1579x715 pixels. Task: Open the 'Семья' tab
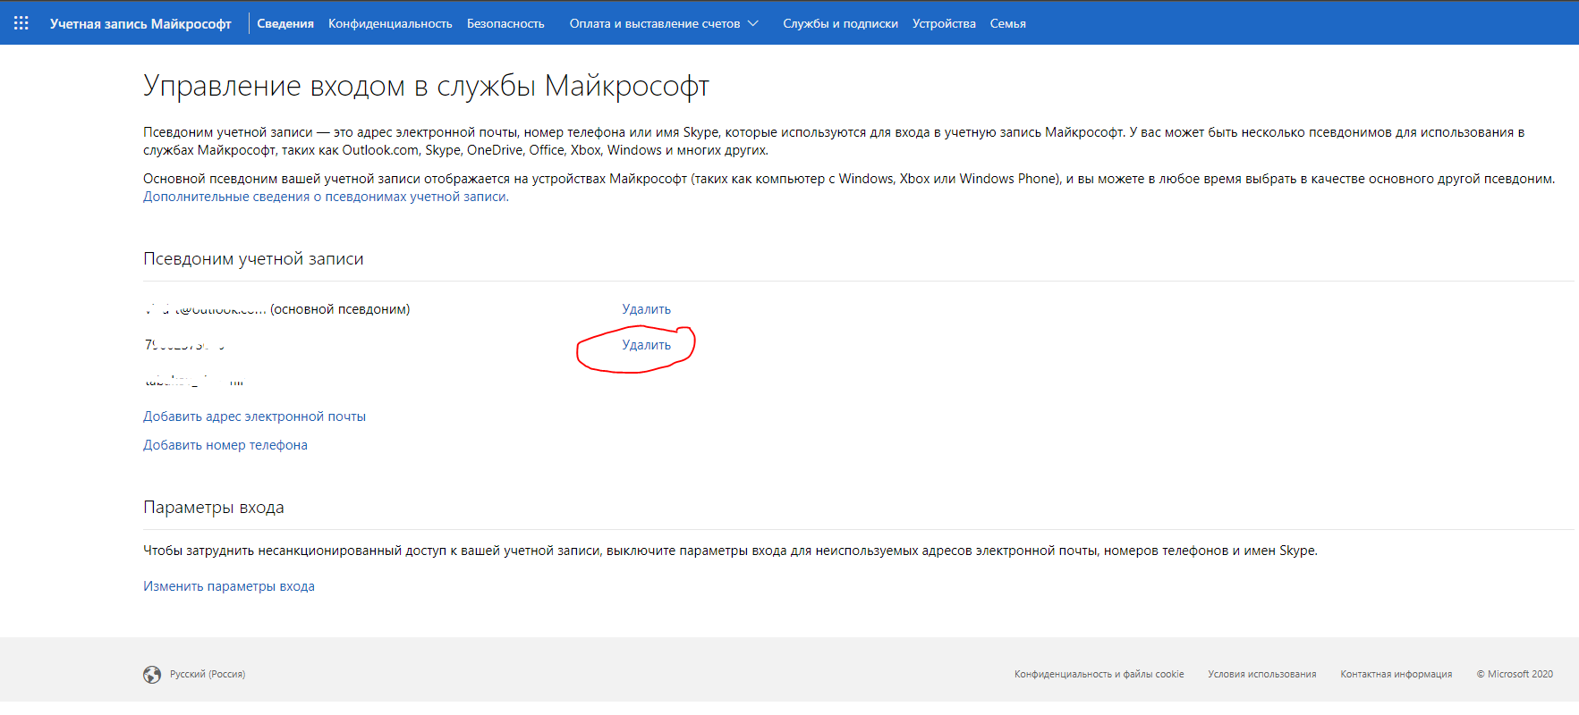coord(1007,24)
